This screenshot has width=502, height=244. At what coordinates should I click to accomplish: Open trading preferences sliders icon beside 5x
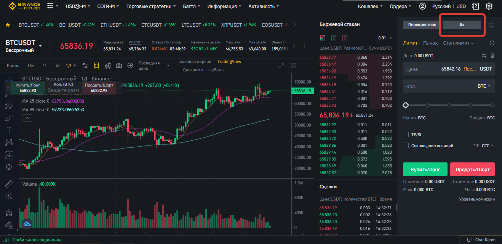[492, 25]
